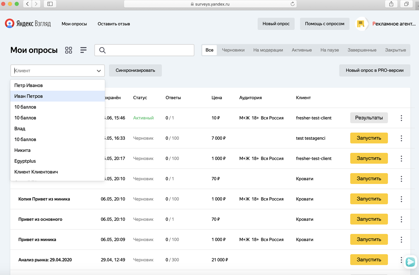Open the chat widget icon
This screenshot has height=275, width=419.
point(410,261)
